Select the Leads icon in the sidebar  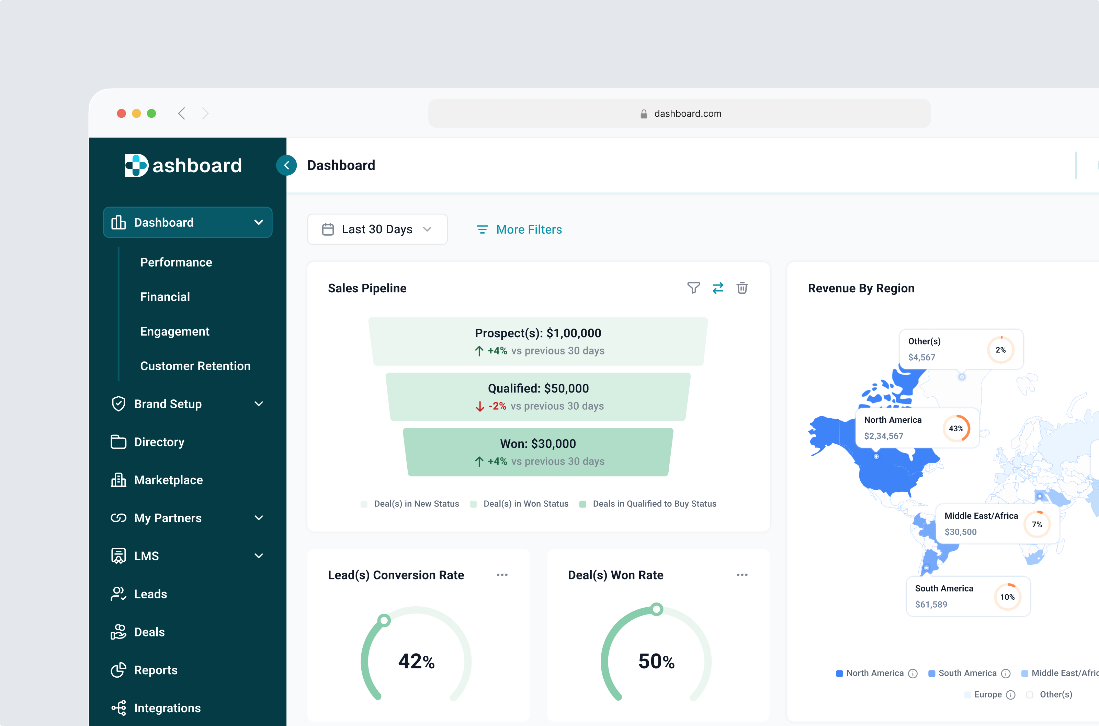pos(118,594)
